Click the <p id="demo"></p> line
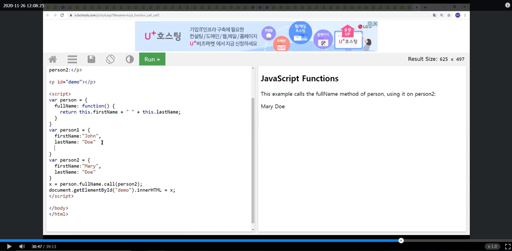Image resolution: width=512 pixels, height=251 pixels. tap(72, 82)
